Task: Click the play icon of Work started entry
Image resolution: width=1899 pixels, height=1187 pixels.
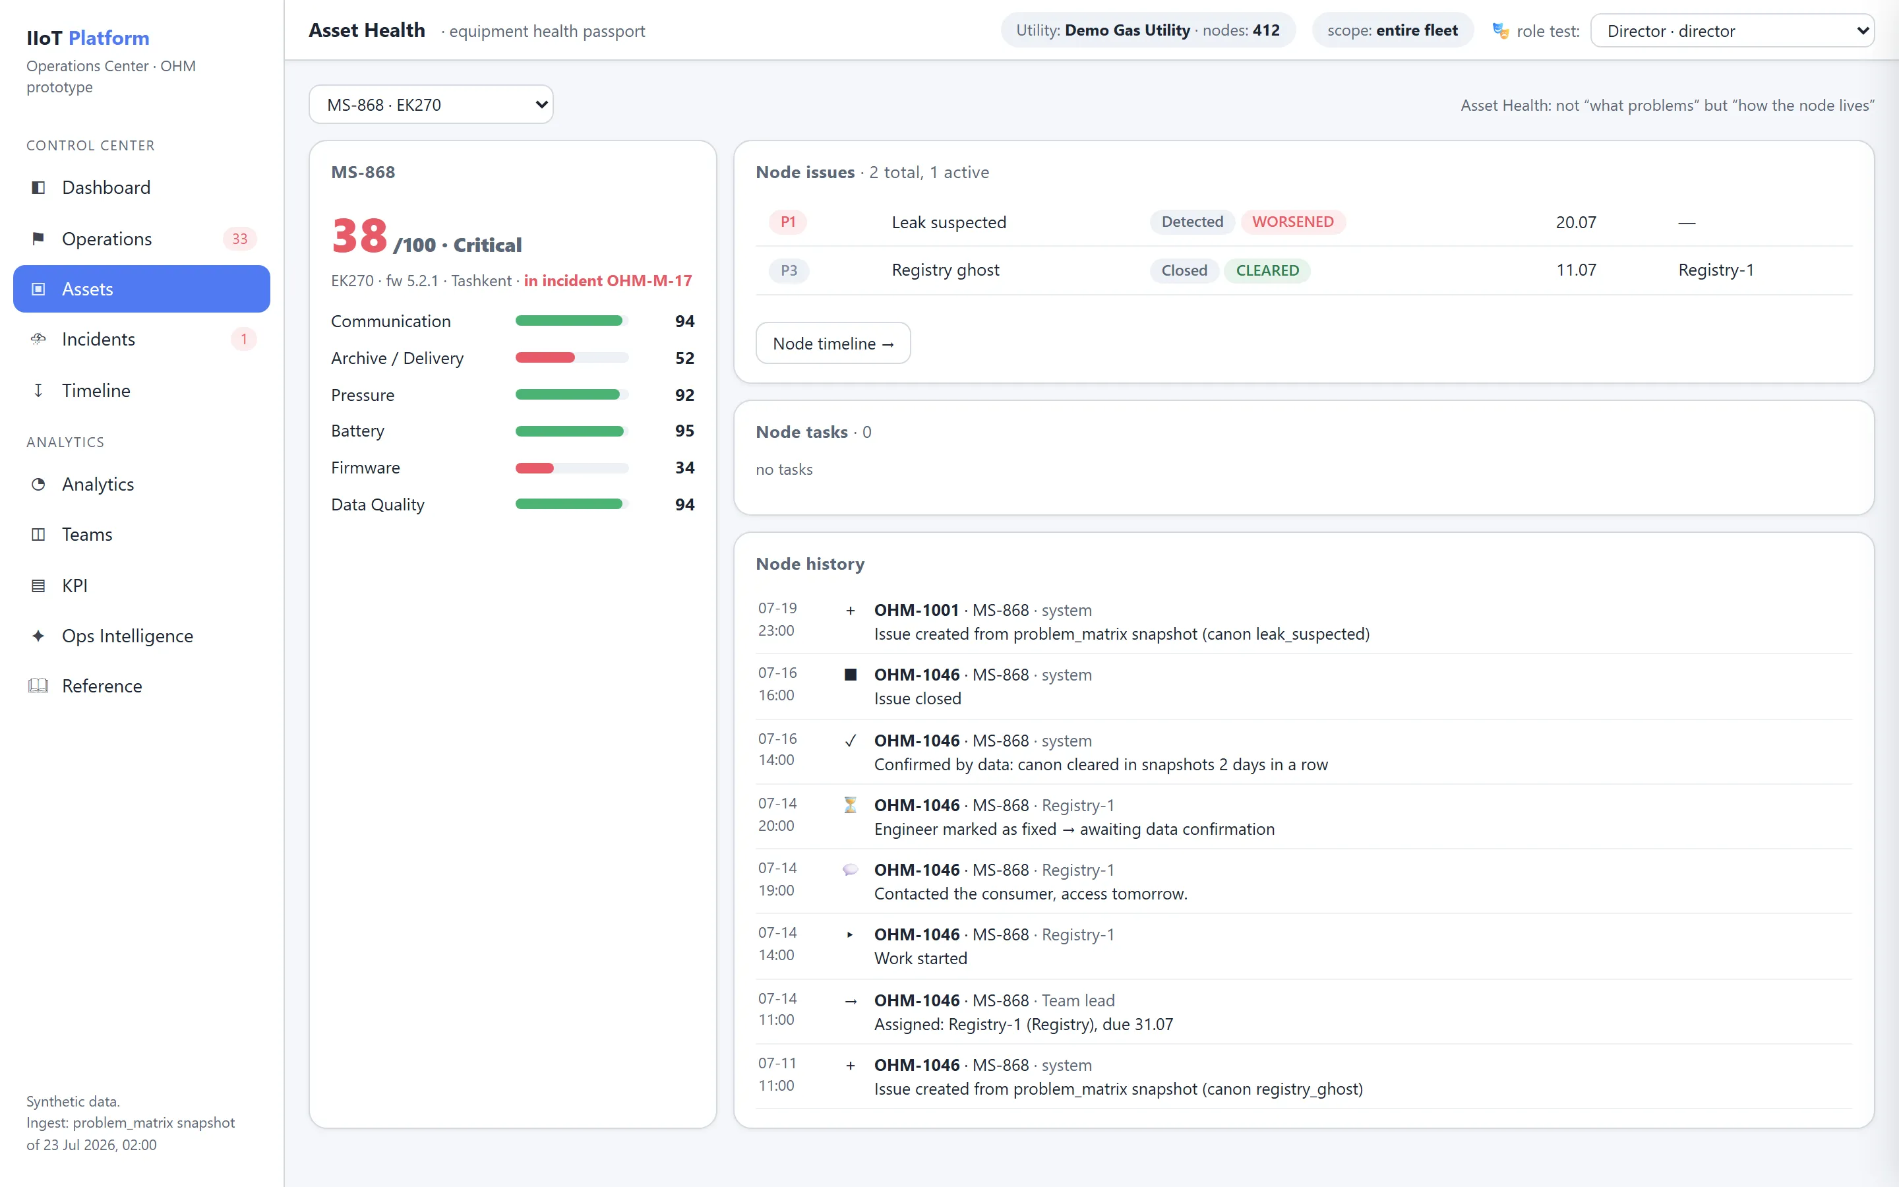Action: point(850,935)
